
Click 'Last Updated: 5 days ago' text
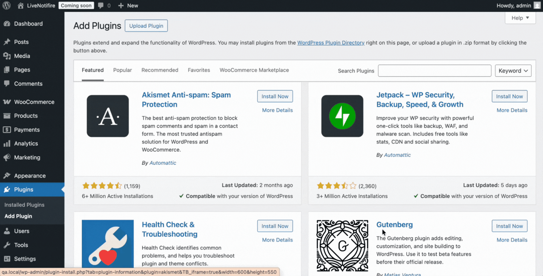(495, 185)
